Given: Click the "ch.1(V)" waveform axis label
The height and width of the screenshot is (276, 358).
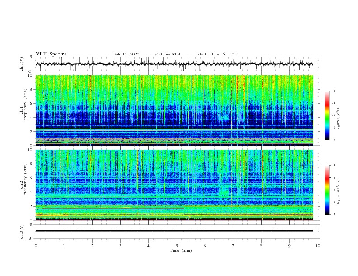Looking at the screenshot, I should (22, 64).
